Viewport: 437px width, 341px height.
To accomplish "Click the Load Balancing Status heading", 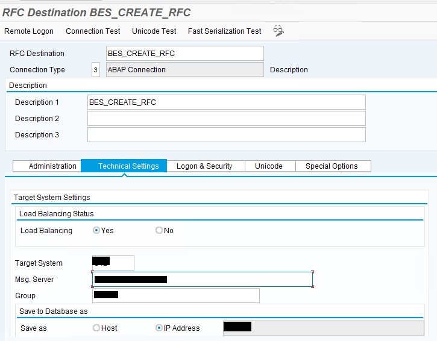I will tap(56, 214).
